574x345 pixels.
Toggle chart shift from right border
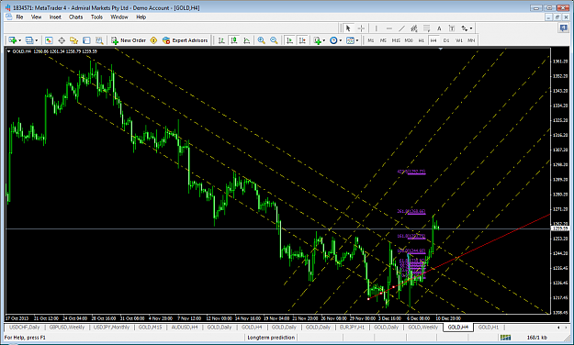[x=302, y=40]
